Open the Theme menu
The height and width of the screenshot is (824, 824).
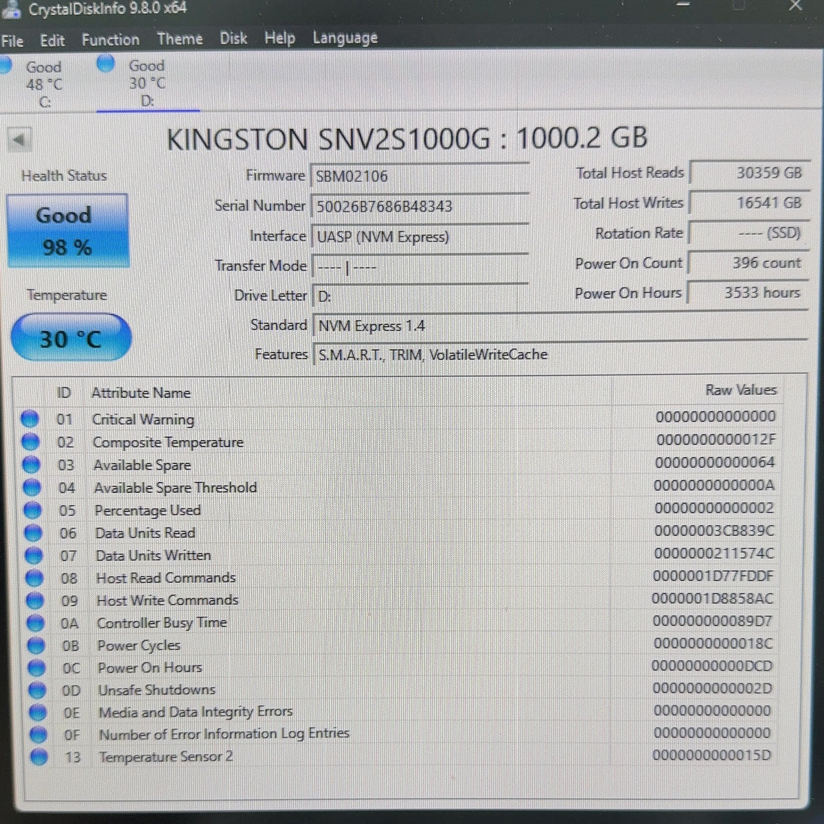[x=180, y=39]
